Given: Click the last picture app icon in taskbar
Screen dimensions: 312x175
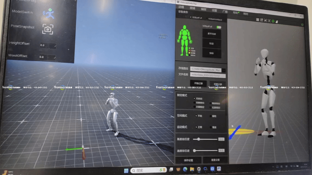Looking at the screenshot, I should [x=219, y=169].
